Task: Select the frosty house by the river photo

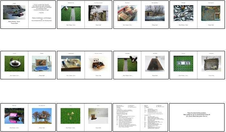Action: click(155, 13)
